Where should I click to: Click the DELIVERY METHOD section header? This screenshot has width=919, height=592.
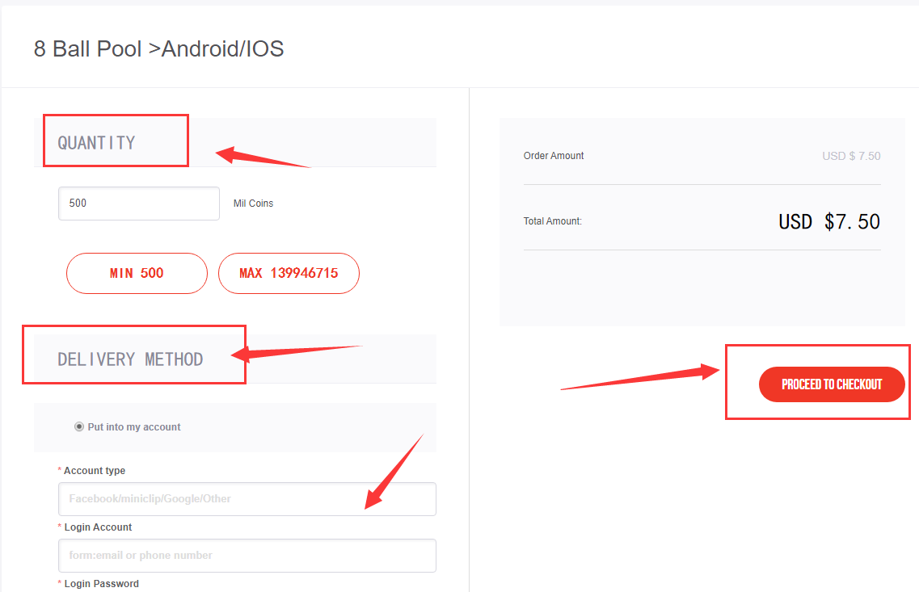coord(130,359)
